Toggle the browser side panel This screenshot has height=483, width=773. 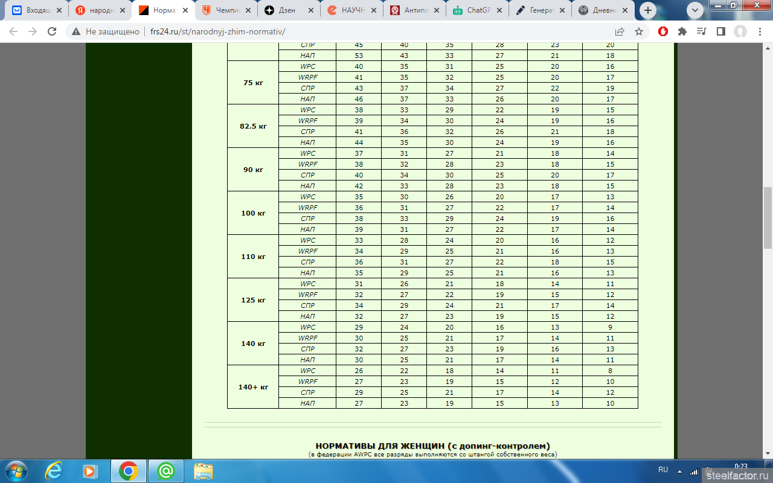720,31
